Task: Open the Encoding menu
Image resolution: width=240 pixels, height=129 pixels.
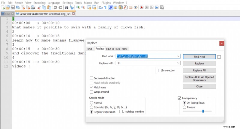Action: (x=40, y=3)
